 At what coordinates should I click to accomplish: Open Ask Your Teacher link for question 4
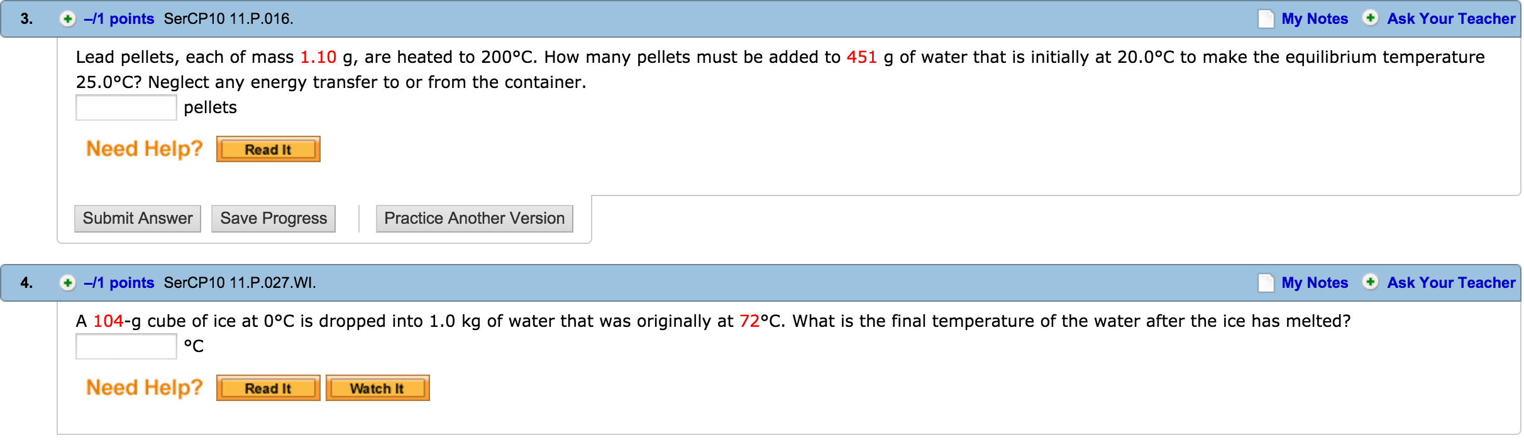point(1451,283)
